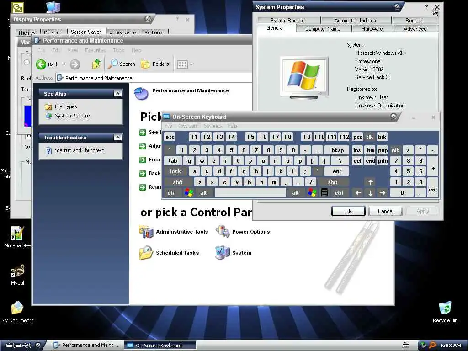Open System Restore link in See Also
468x351 pixels.
tap(72, 116)
